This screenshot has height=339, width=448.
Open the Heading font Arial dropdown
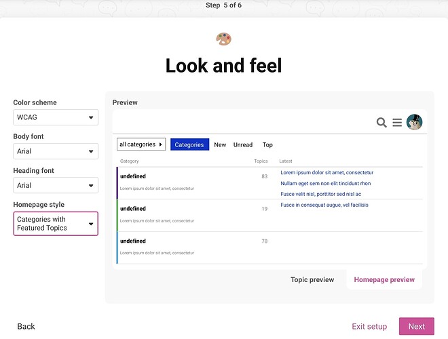pos(56,185)
